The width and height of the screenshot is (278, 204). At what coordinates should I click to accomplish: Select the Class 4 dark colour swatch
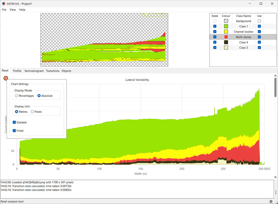pyautogui.click(x=226, y=42)
